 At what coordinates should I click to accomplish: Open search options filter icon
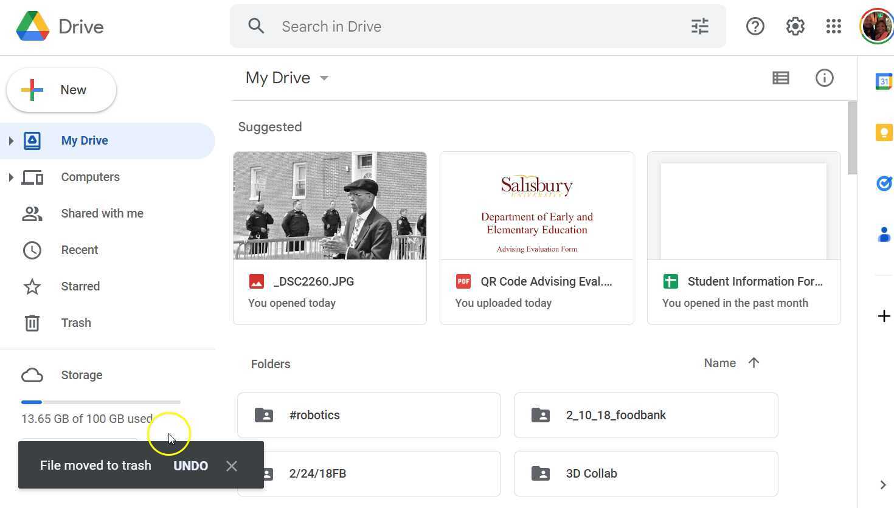[x=700, y=26]
